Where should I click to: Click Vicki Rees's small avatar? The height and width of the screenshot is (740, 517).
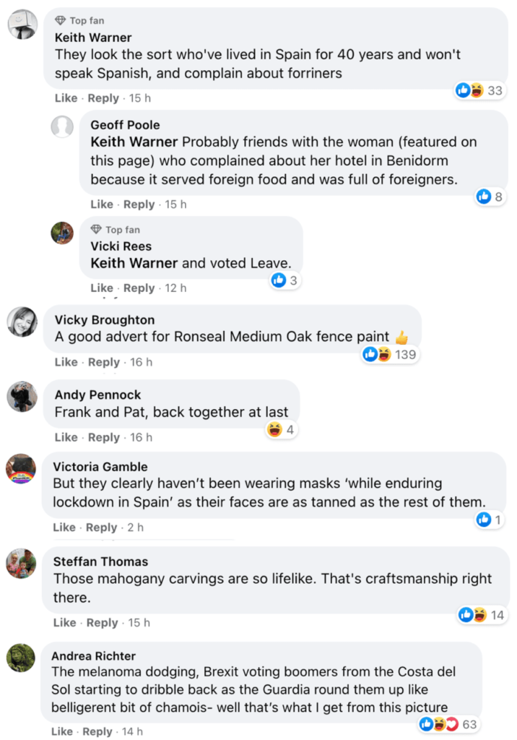pyautogui.click(x=62, y=233)
